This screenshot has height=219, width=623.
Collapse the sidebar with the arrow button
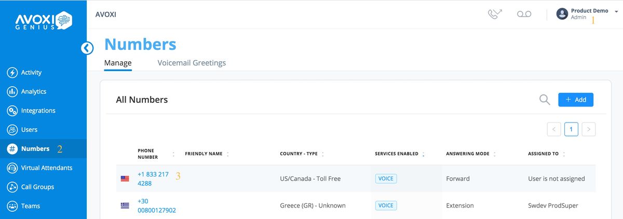pos(87,48)
